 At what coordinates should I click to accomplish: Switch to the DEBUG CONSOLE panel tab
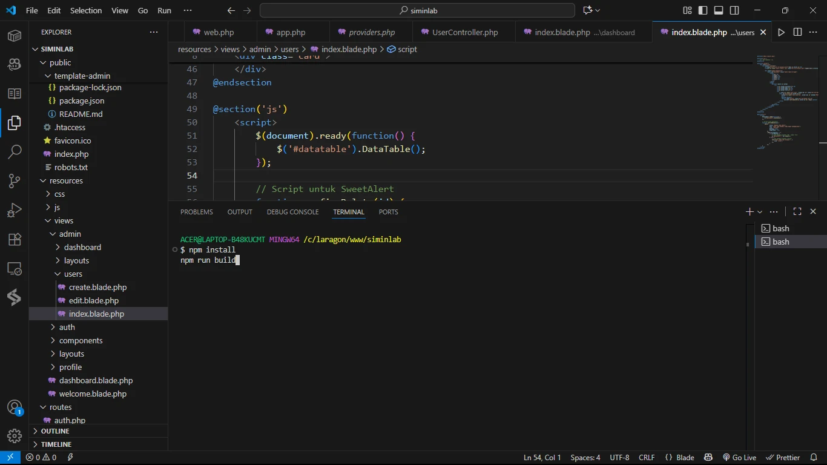292,212
